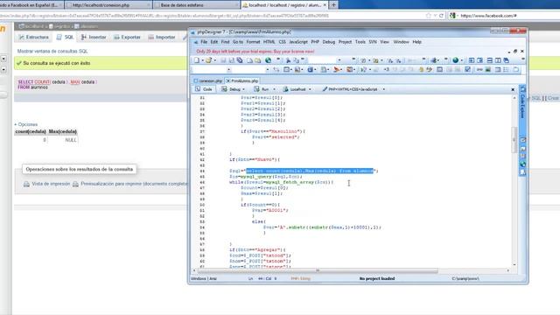This screenshot has height=315, width=560.
Task: Open the Importar tab in phpMyAdmin
Action: 162,37
